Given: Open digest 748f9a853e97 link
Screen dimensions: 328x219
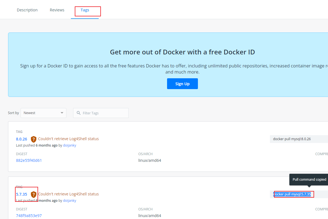Looking at the screenshot, I should tap(29, 215).
